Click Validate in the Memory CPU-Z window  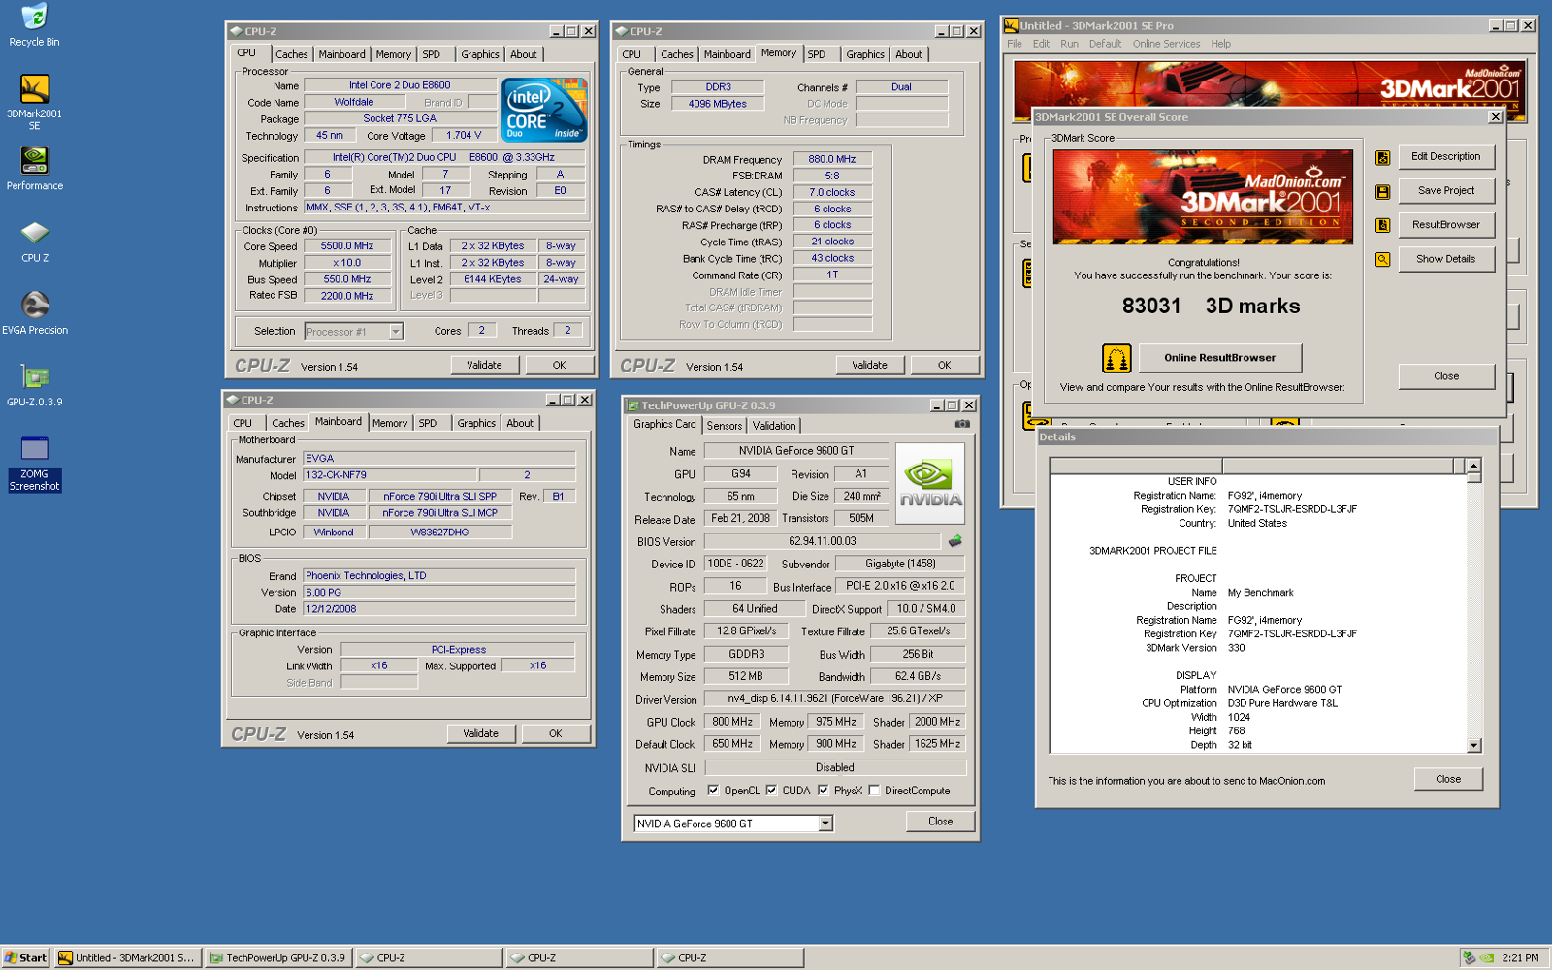click(x=870, y=366)
